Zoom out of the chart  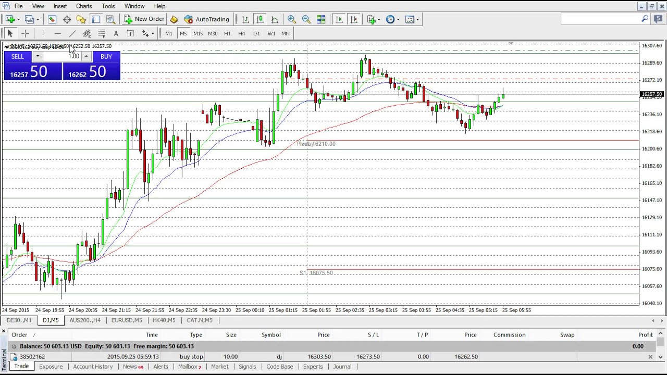pyautogui.click(x=306, y=19)
